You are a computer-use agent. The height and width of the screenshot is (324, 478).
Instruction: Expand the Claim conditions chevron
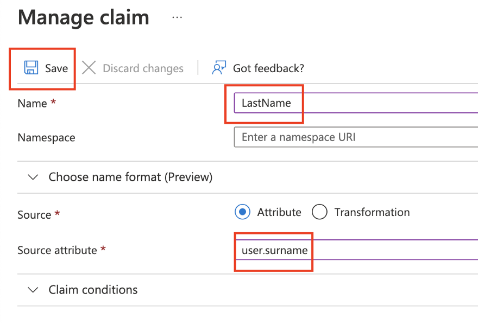[33, 290]
